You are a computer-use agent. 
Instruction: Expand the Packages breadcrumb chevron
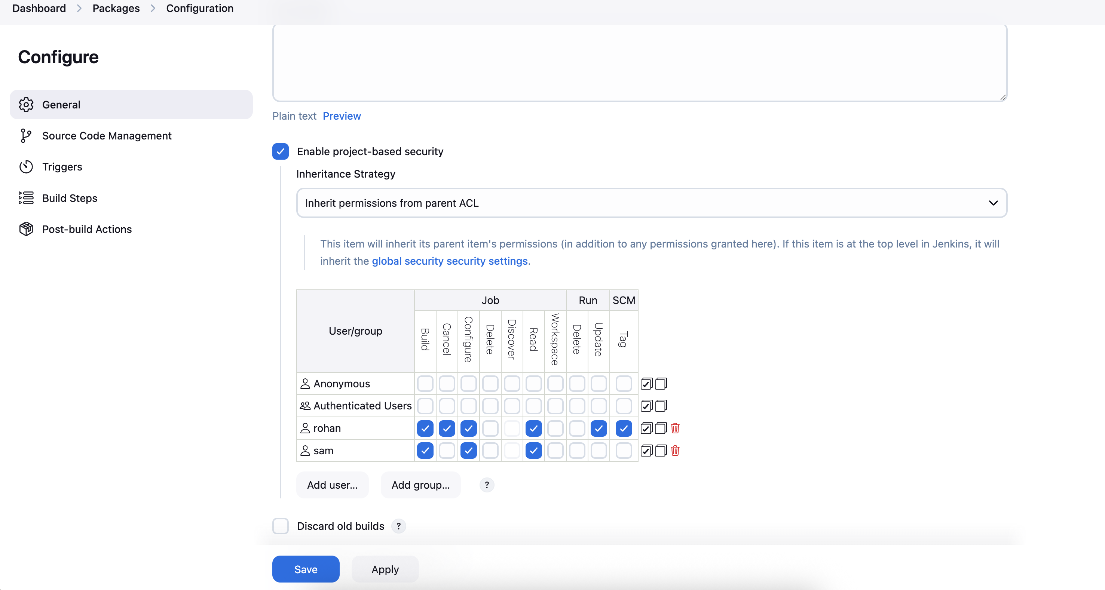point(153,8)
